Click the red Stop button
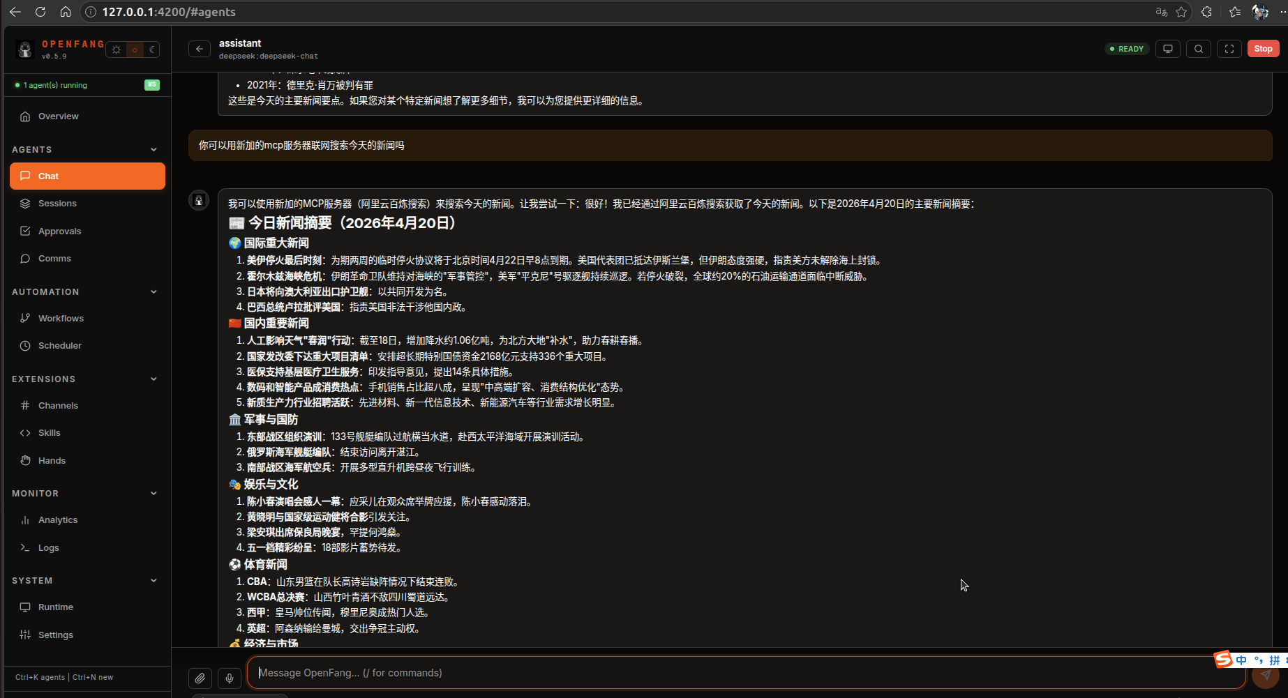1288x698 pixels. tap(1264, 49)
